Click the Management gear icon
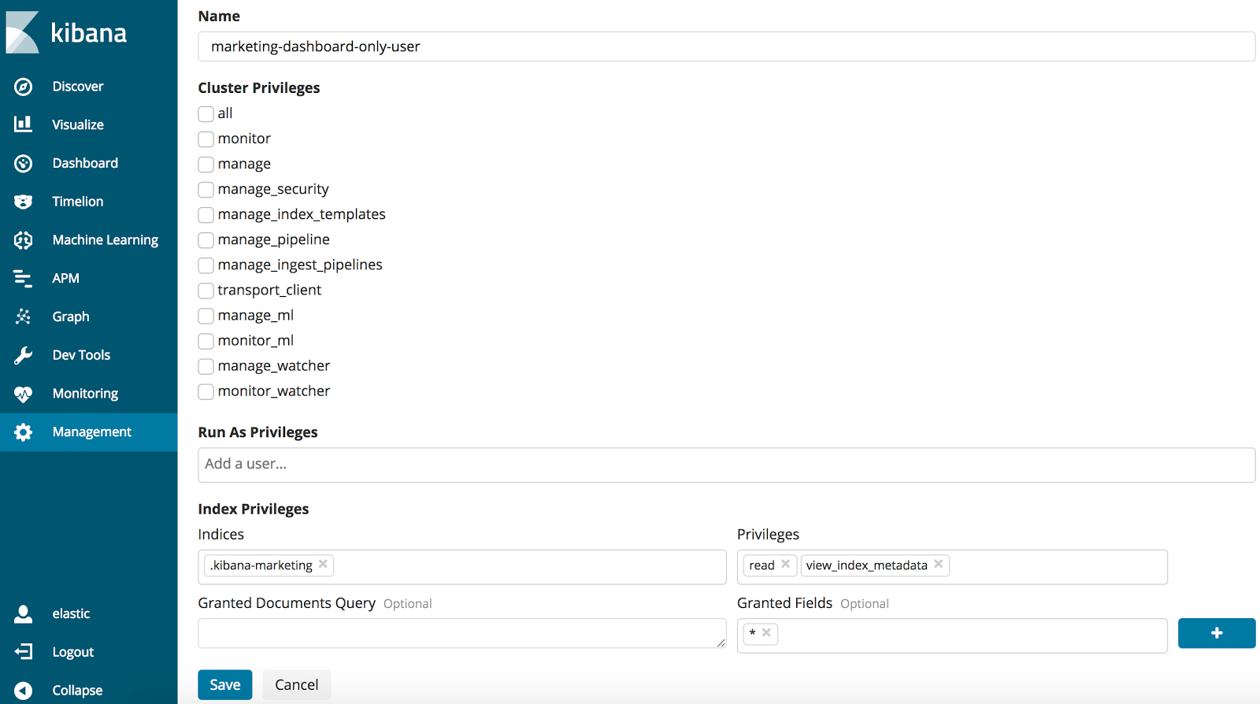The height and width of the screenshot is (704, 1260). pyautogui.click(x=24, y=432)
